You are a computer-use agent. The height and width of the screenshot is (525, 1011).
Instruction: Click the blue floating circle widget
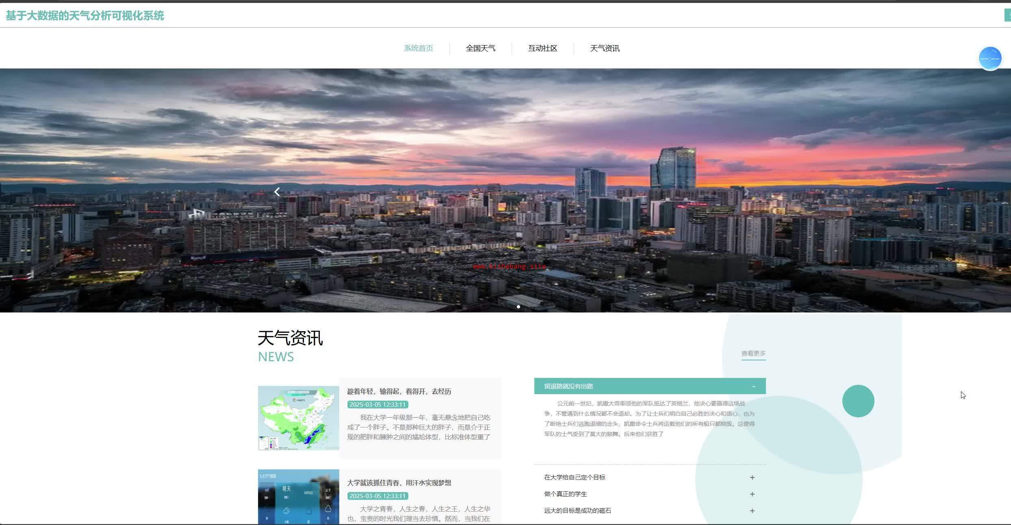(x=990, y=59)
